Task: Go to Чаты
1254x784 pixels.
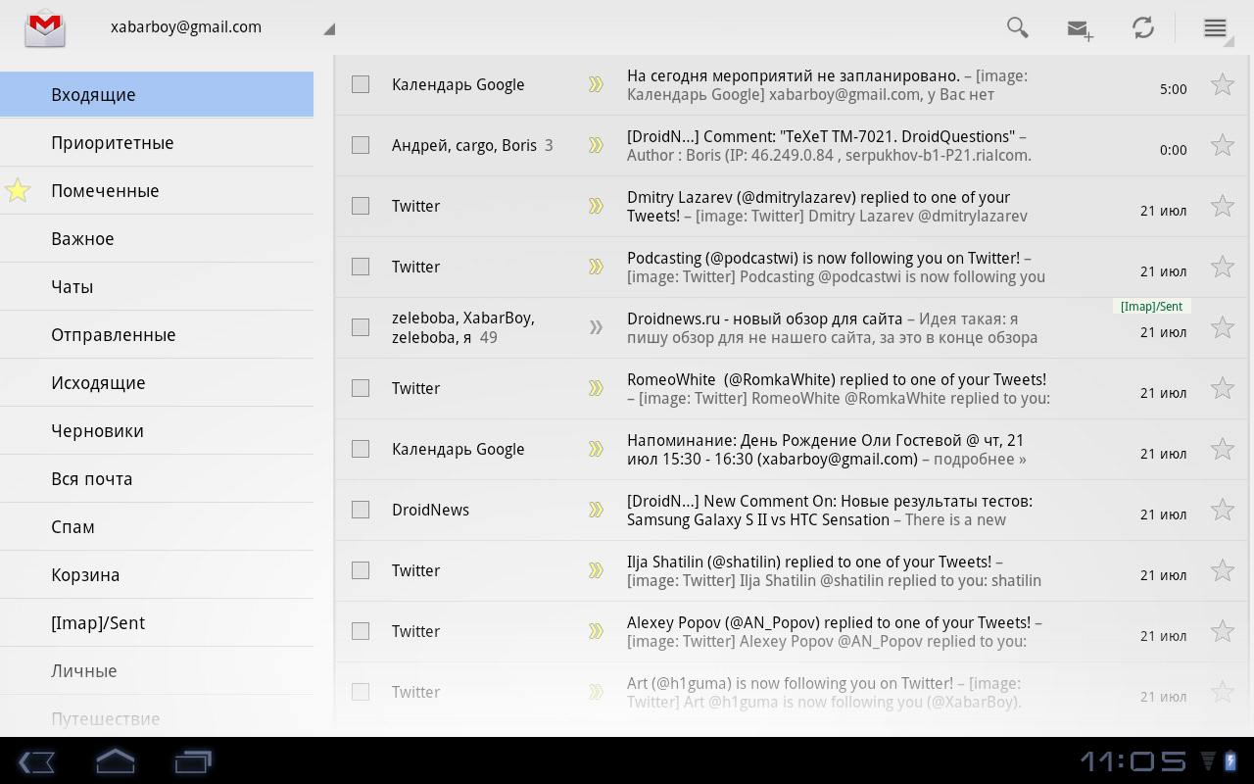Action: pyautogui.click(x=157, y=287)
